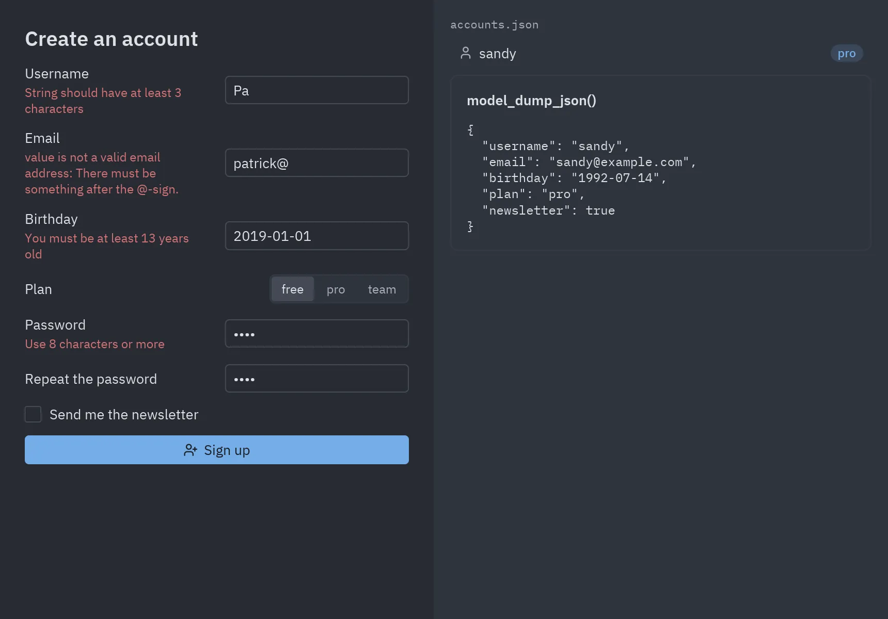Image resolution: width=888 pixels, height=619 pixels.
Task: Click the add-user icon in Sign up button
Action: 191,450
